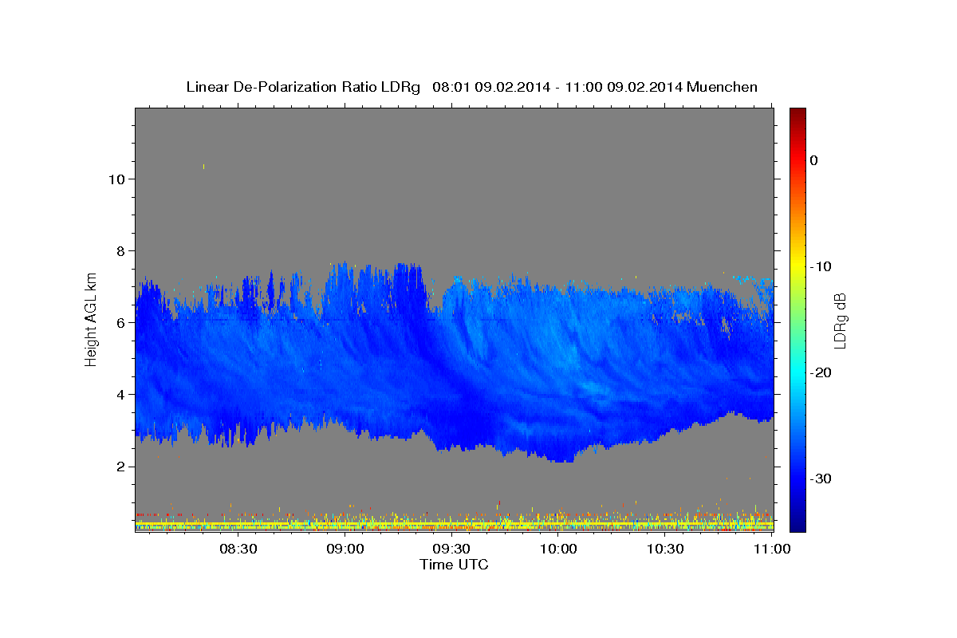This screenshot has width=957, height=638.
Task: Click the 09:00 time tick label
Action: [345, 549]
